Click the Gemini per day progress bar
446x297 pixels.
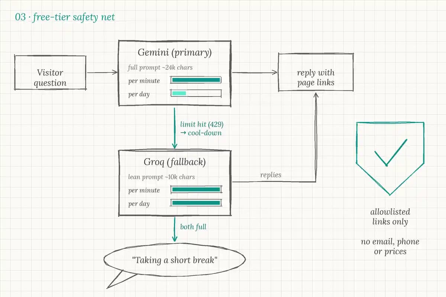coord(196,93)
